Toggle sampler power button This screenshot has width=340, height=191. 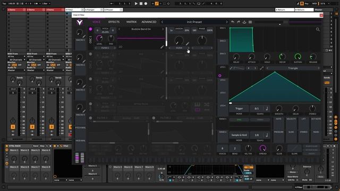click(90, 104)
